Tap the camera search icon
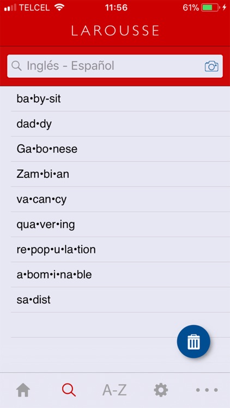 tap(211, 66)
